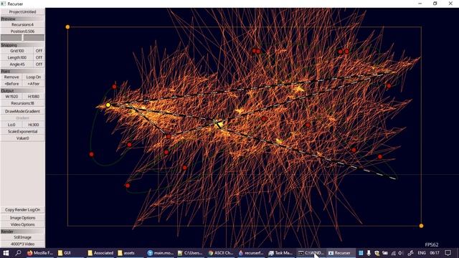Select the Angle:45 snapping value
The image size is (459, 258).
17,64
